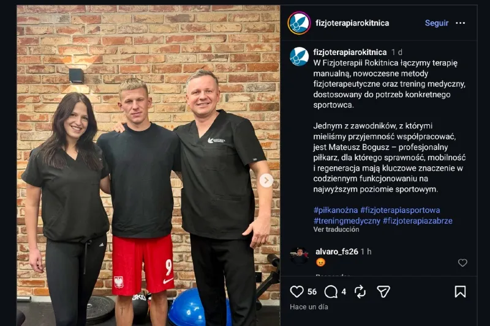
Task: Click the header profile avatar with story ring
Action: 299,23
